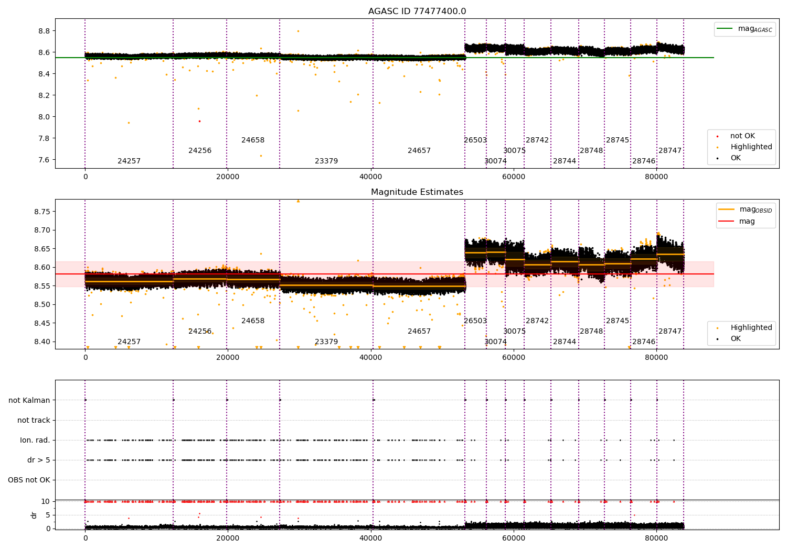Screen dimensions: 787x550
Task: Click the red not-OK data point in the top plot
Action: coord(199,121)
